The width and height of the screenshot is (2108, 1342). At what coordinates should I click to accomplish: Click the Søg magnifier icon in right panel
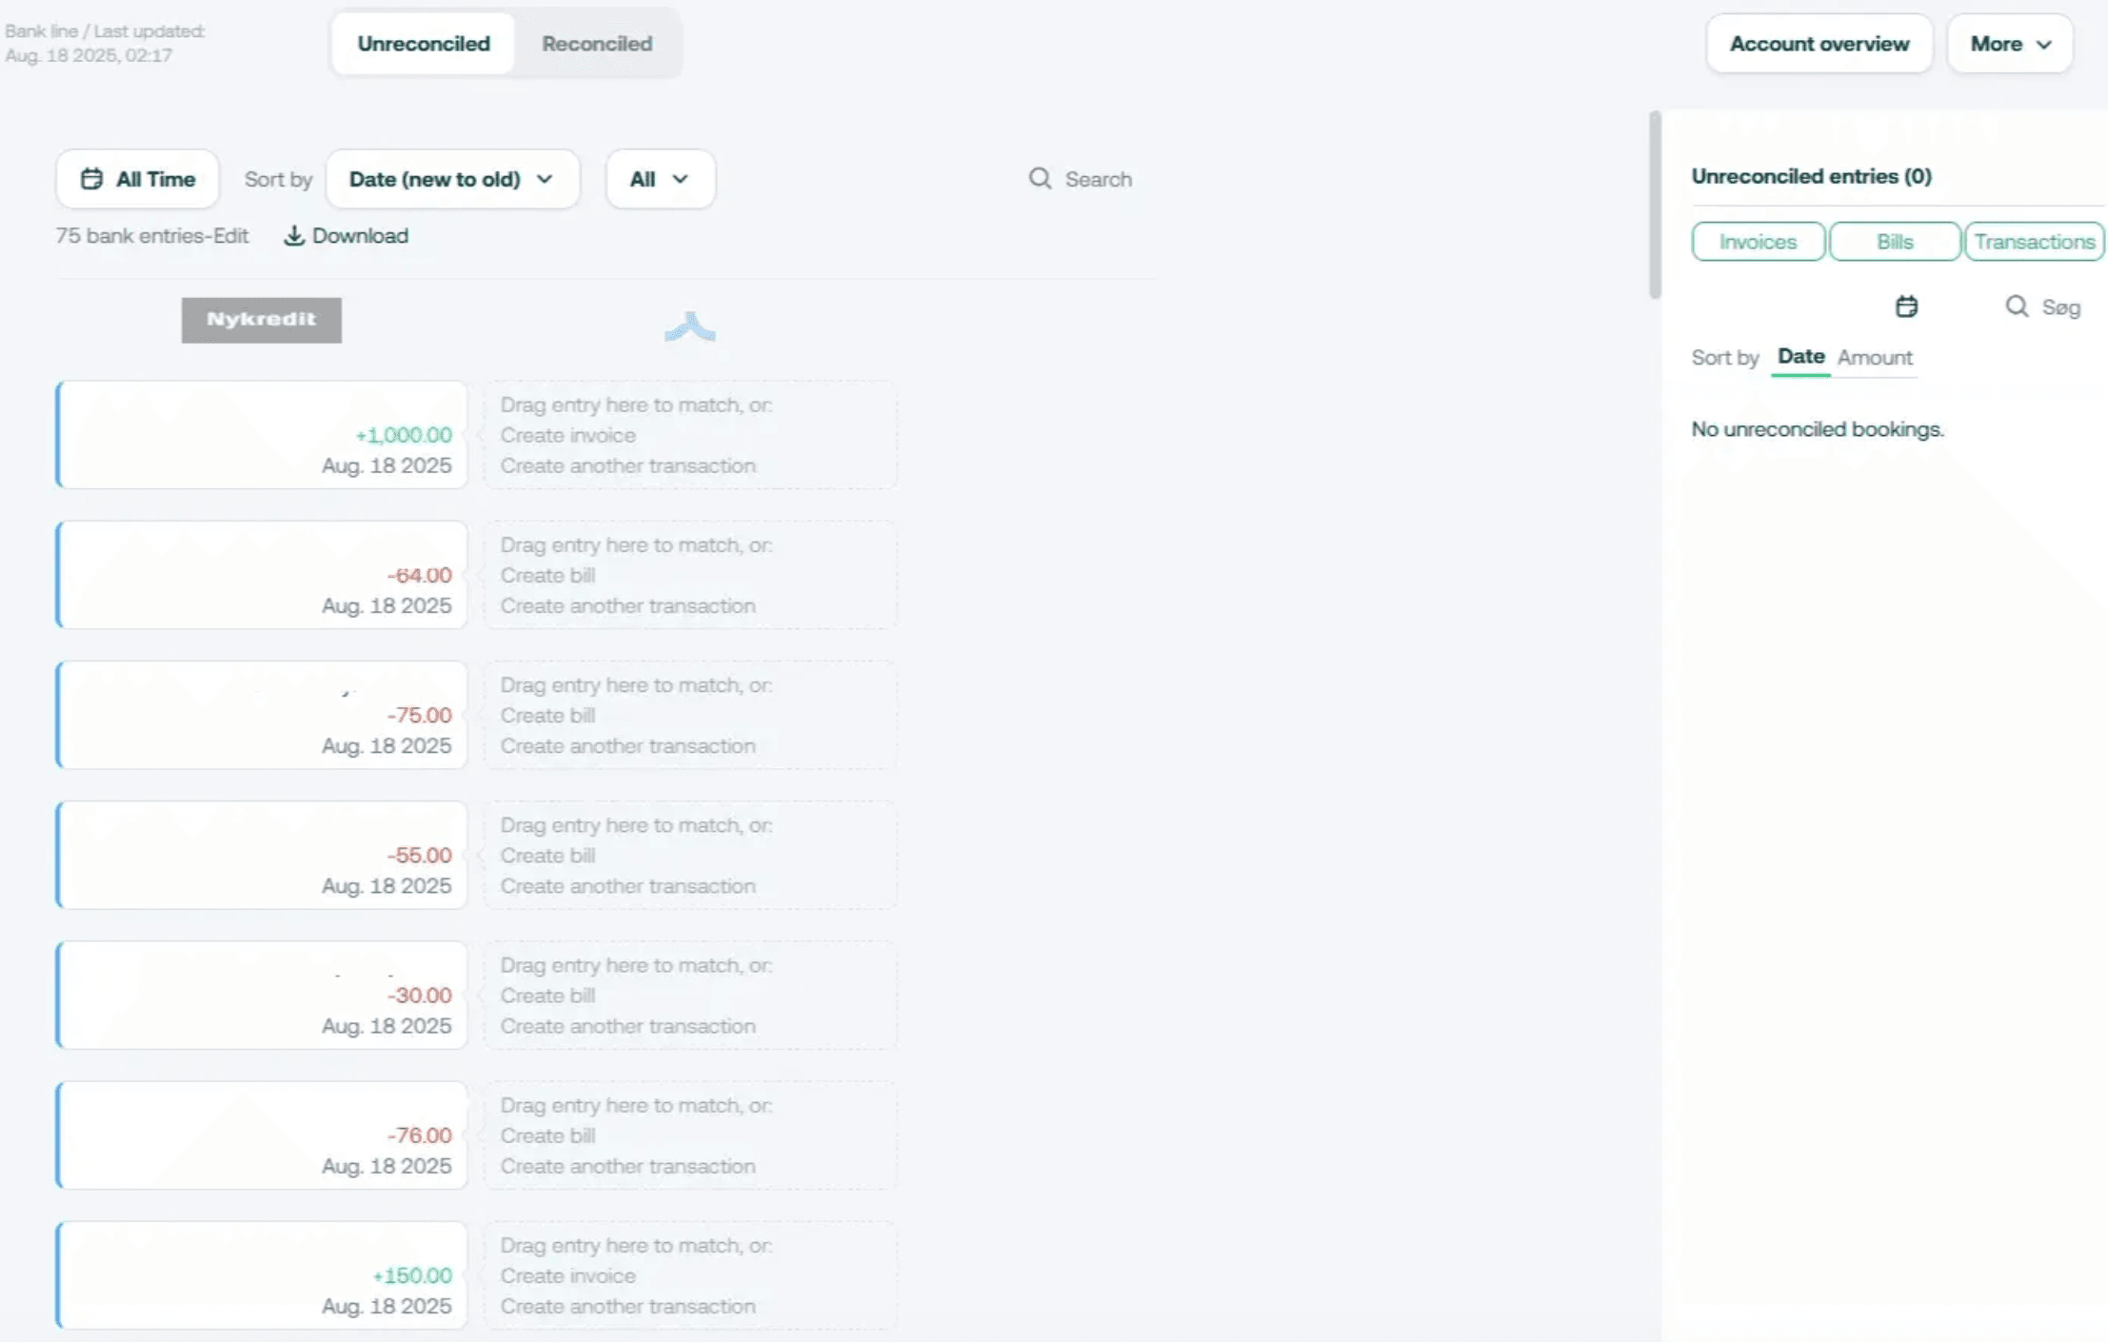(2019, 306)
